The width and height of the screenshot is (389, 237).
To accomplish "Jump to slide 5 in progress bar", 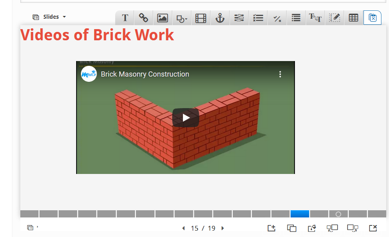I will click(106, 214).
